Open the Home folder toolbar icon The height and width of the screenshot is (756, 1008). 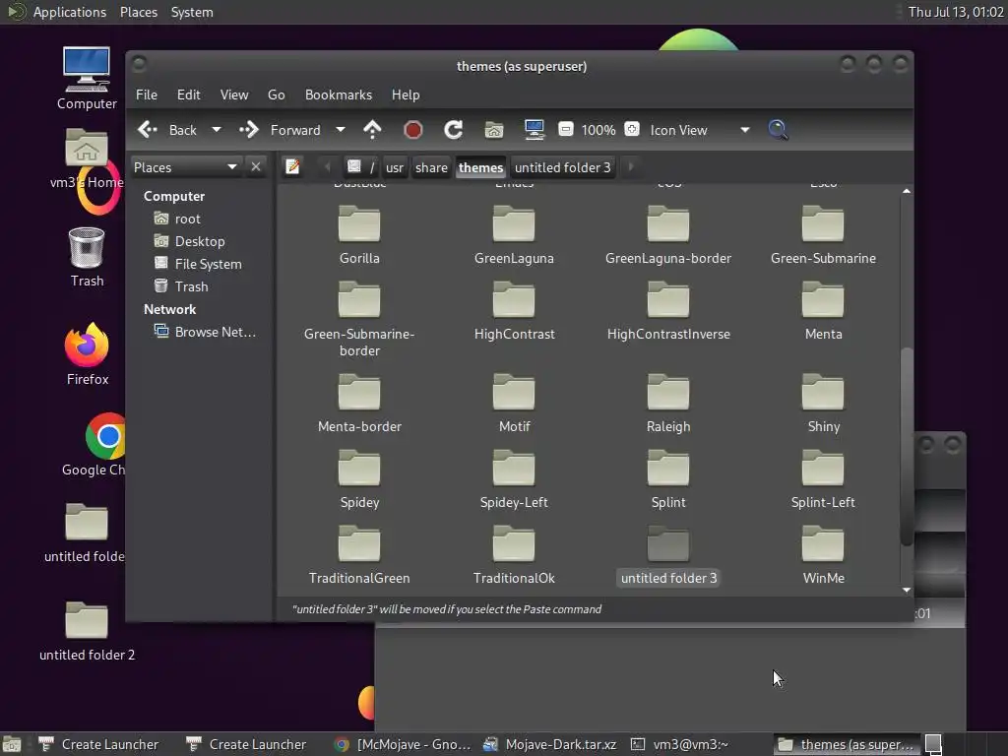(x=494, y=130)
